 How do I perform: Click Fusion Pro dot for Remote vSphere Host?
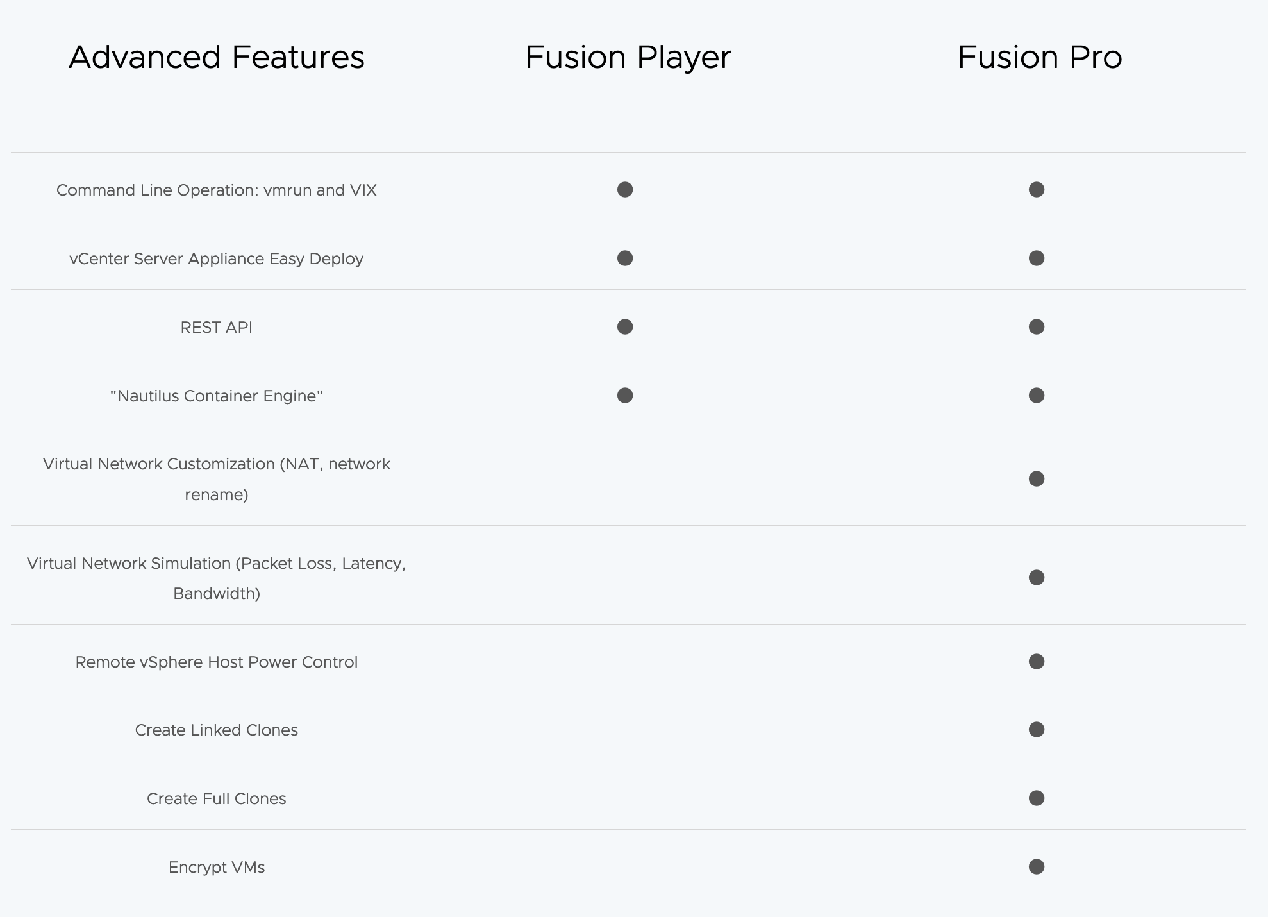1037,662
